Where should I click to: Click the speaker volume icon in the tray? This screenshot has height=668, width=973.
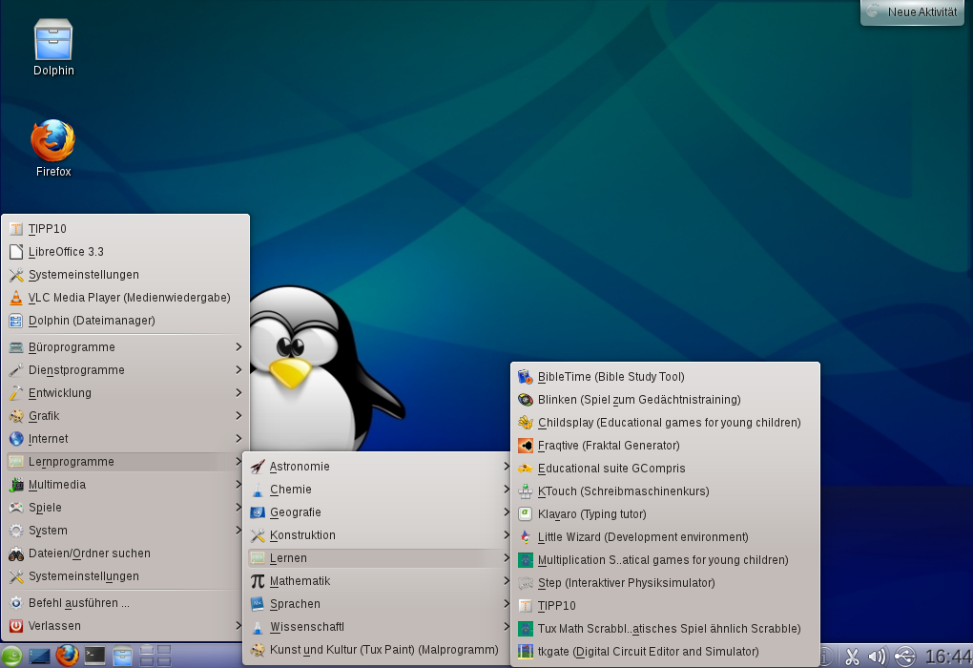[878, 657]
